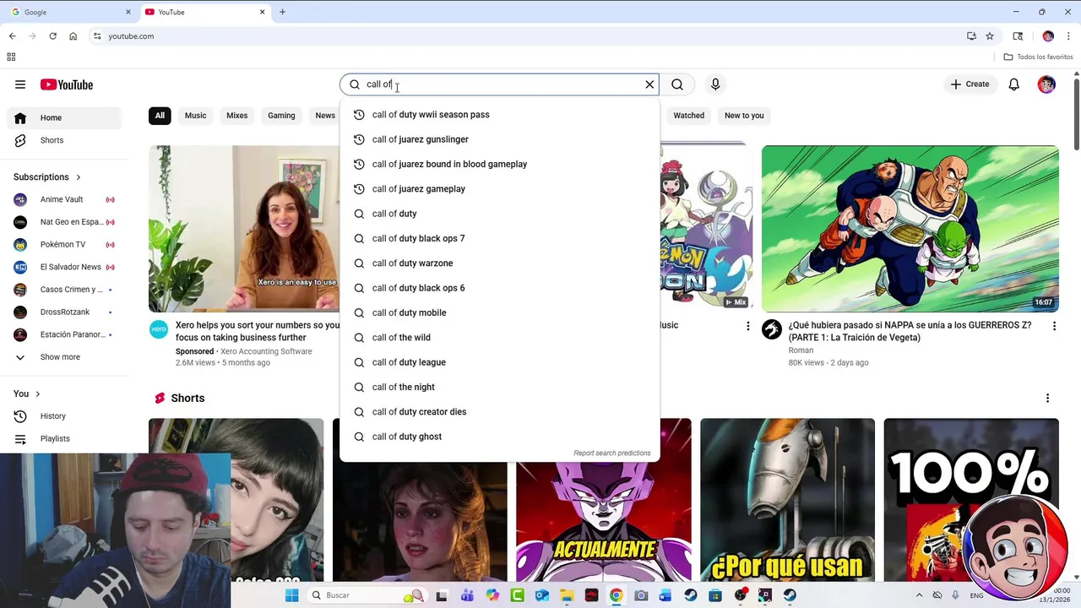
Task: Open File Explorer from the taskbar
Action: [567, 595]
